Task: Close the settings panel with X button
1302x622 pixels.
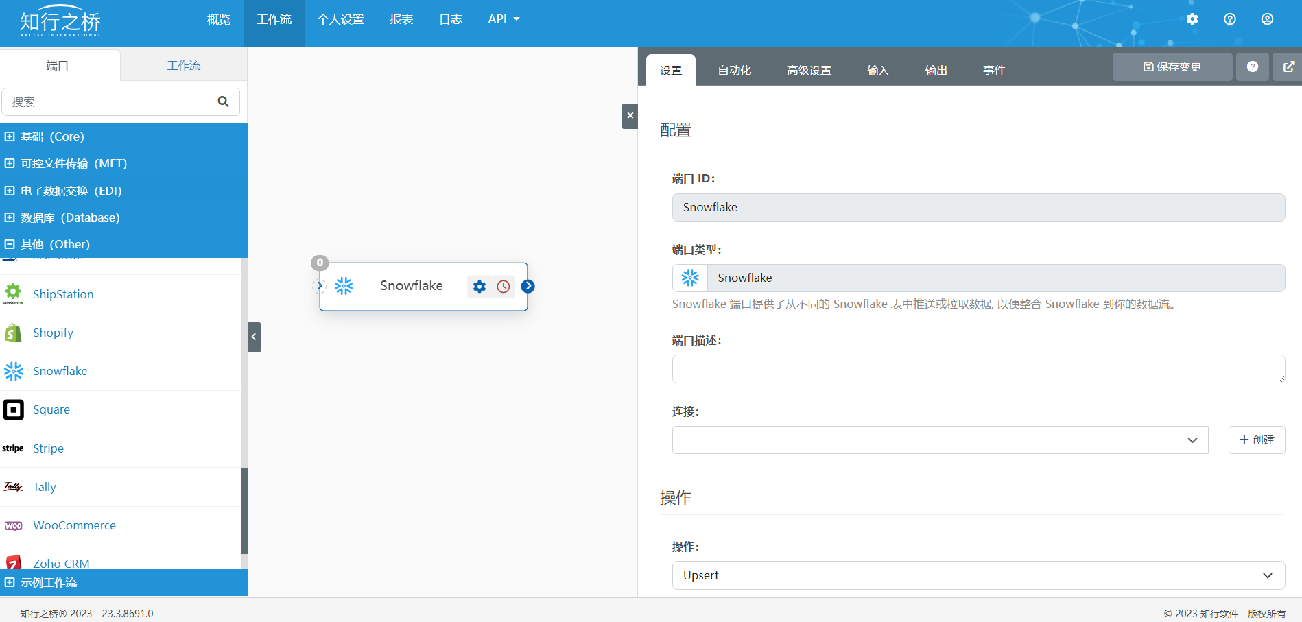Action: [x=630, y=116]
